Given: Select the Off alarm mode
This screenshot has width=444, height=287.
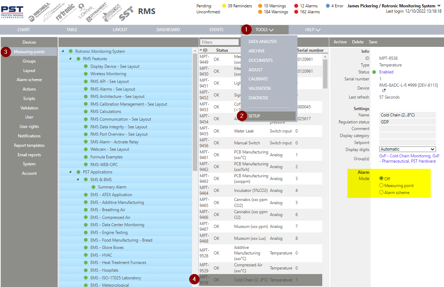Looking at the screenshot, I should pos(381,179).
